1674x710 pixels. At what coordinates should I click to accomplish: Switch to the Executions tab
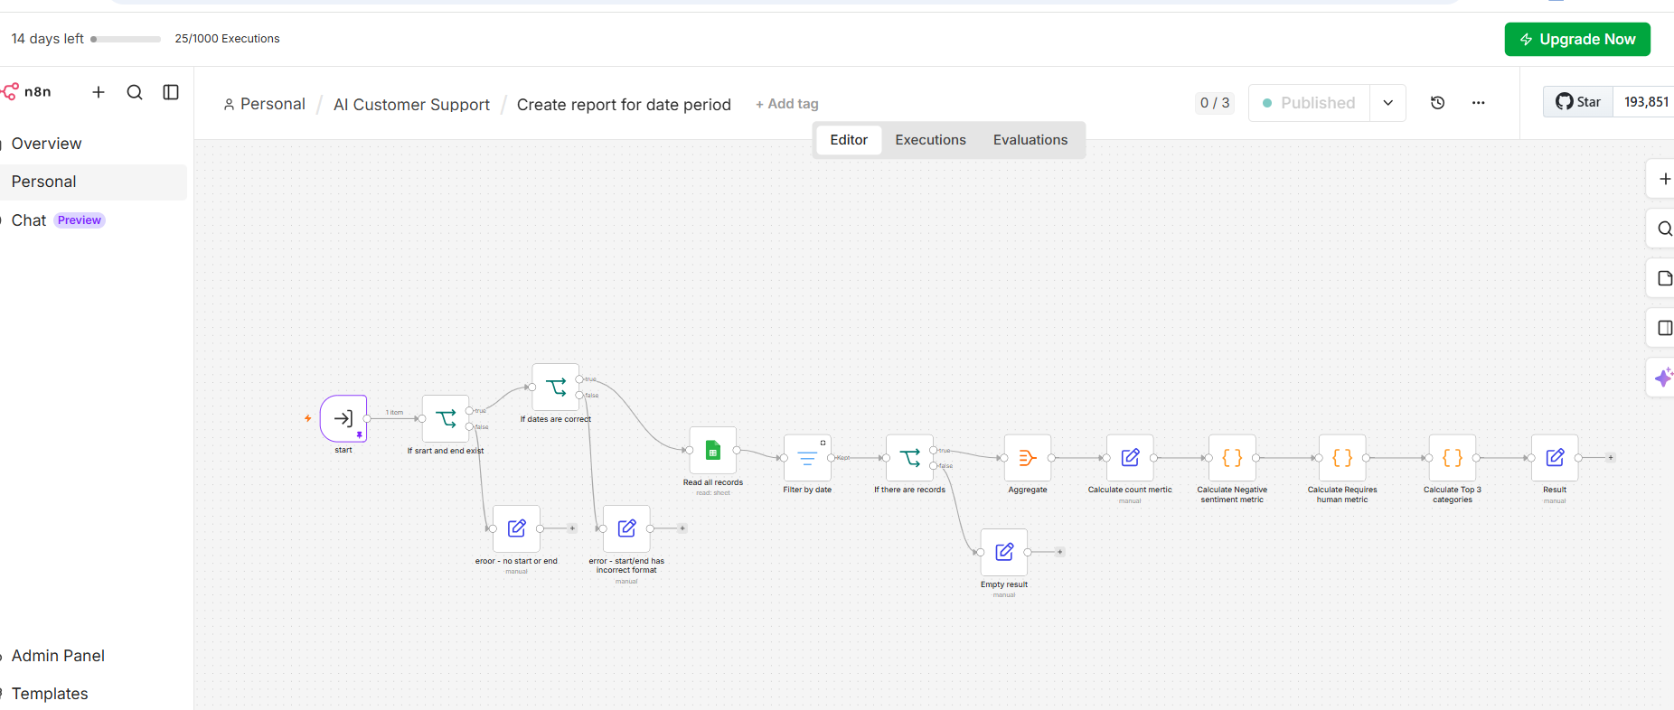[930, 140]
